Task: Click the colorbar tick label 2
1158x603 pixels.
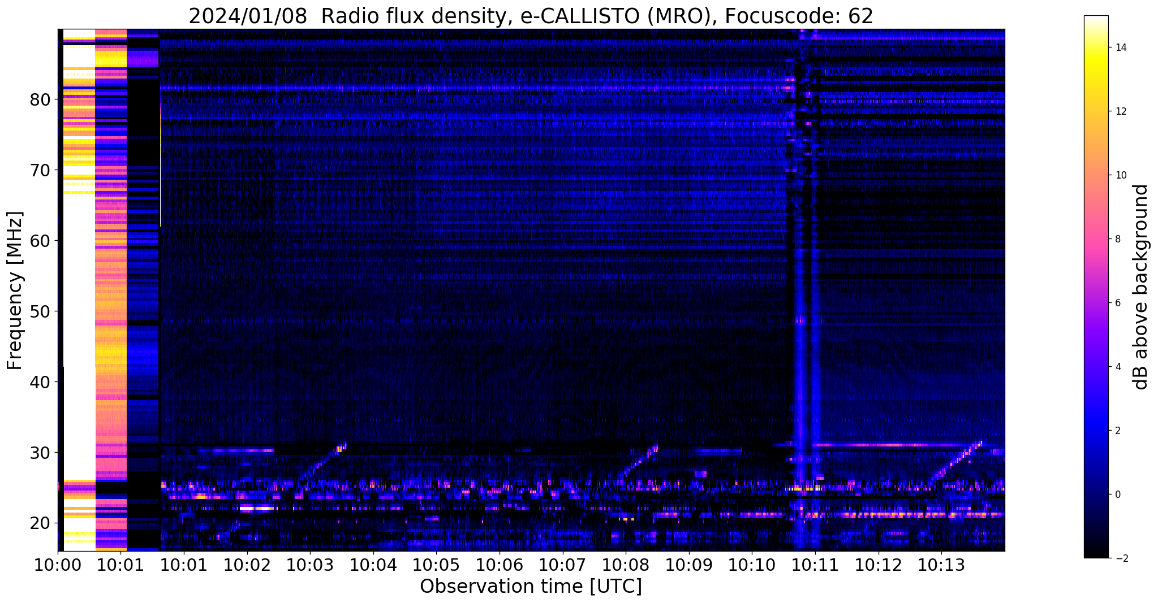Action: pos(1117,431)
